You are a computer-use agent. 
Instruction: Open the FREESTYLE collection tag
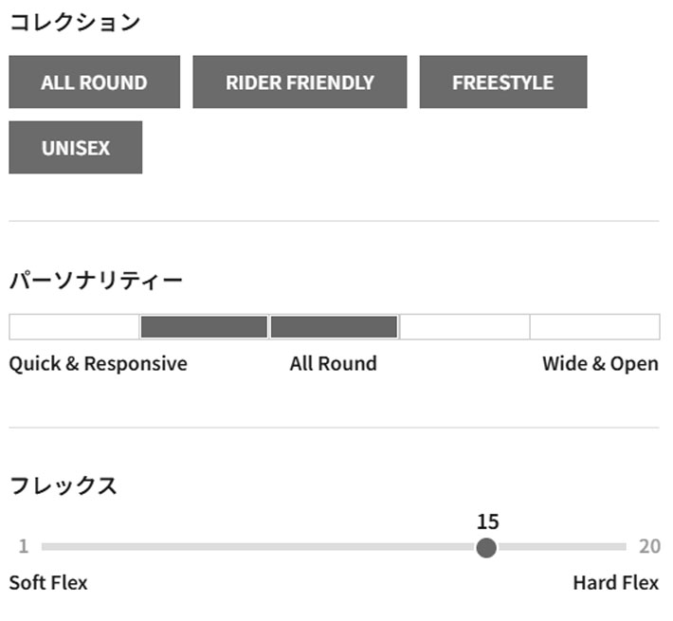pyautogui.click(x=502, y=82)
